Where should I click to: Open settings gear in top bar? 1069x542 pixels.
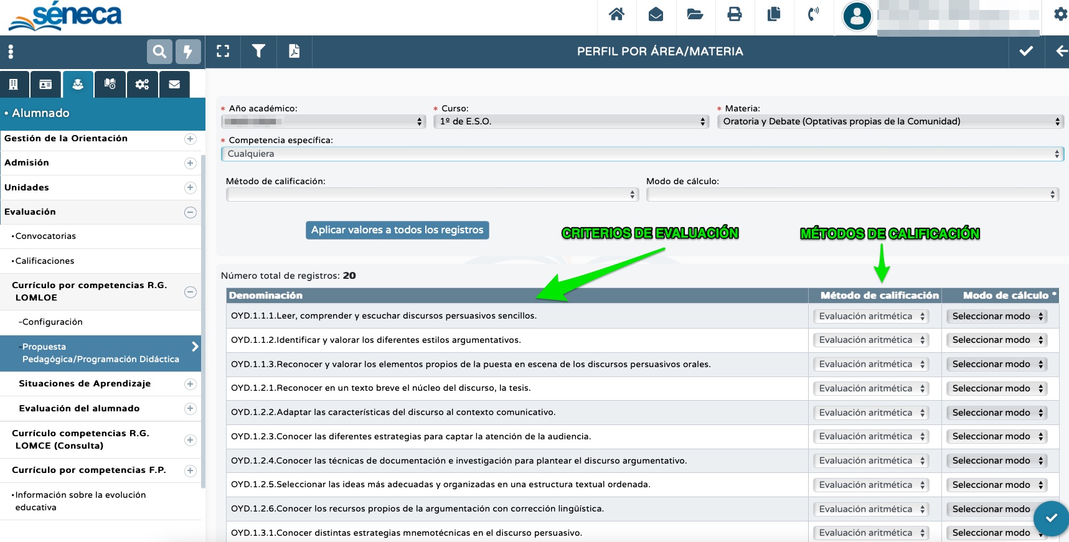coord(1060,14)
